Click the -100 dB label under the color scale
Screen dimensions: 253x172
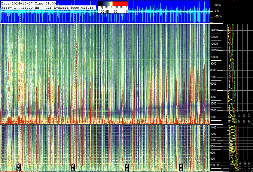[103, 11]
